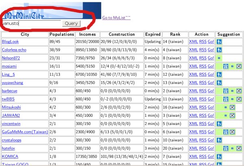Click Go! in the Nelson872 row
Screen dimensions: 244x166
click(211, 58)
